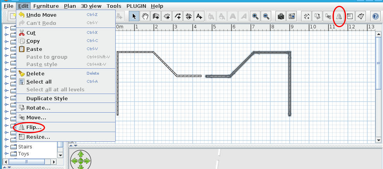Viewport: 383px width, 169px height.
Task: Select the add text tool
Action: click(x=199, y=16)
